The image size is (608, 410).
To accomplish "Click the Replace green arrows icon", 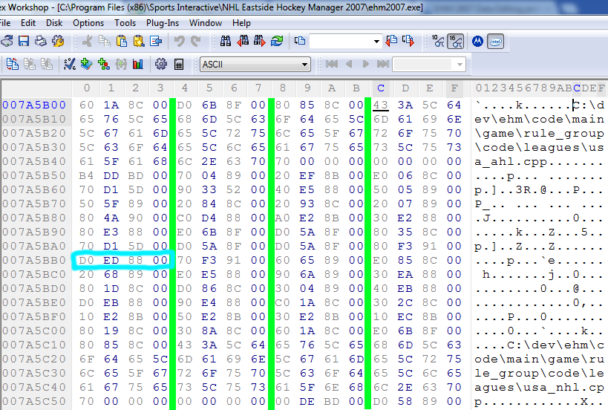I will point(277,41).
